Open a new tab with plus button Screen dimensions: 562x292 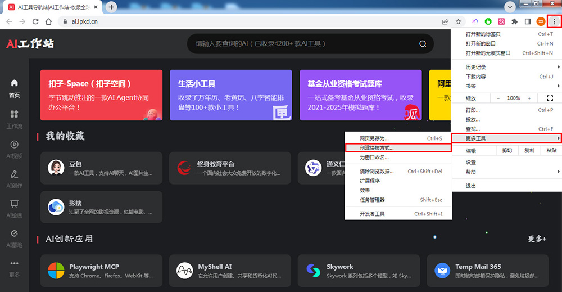(111, 7)
